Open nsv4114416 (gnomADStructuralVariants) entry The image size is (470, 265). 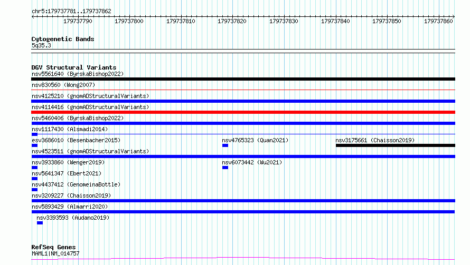click(x=90, y=107)
